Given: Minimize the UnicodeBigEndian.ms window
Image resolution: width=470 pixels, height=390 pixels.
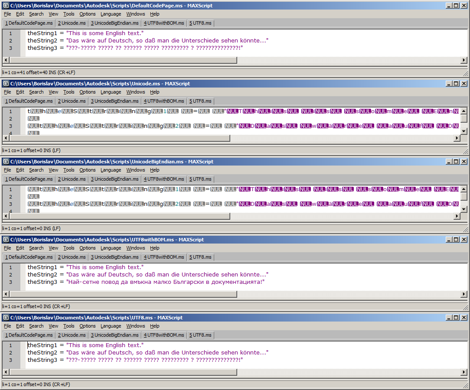Looking at the screenshot, I should 449,162.
